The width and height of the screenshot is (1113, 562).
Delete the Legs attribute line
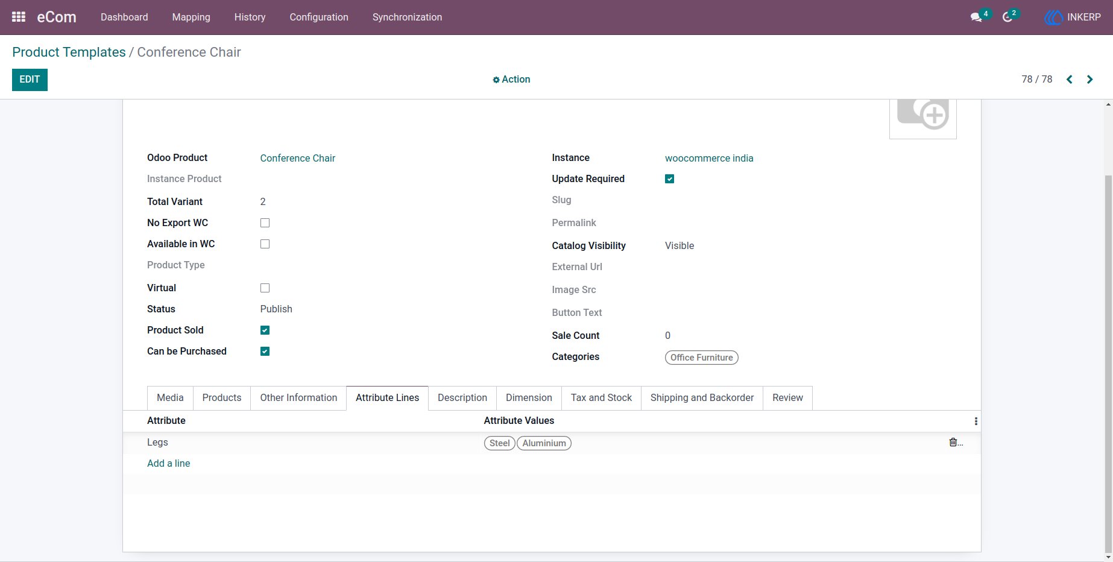point(953,443)
